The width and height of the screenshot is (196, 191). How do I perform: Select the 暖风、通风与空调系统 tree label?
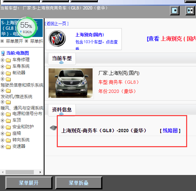click(22, 108)
